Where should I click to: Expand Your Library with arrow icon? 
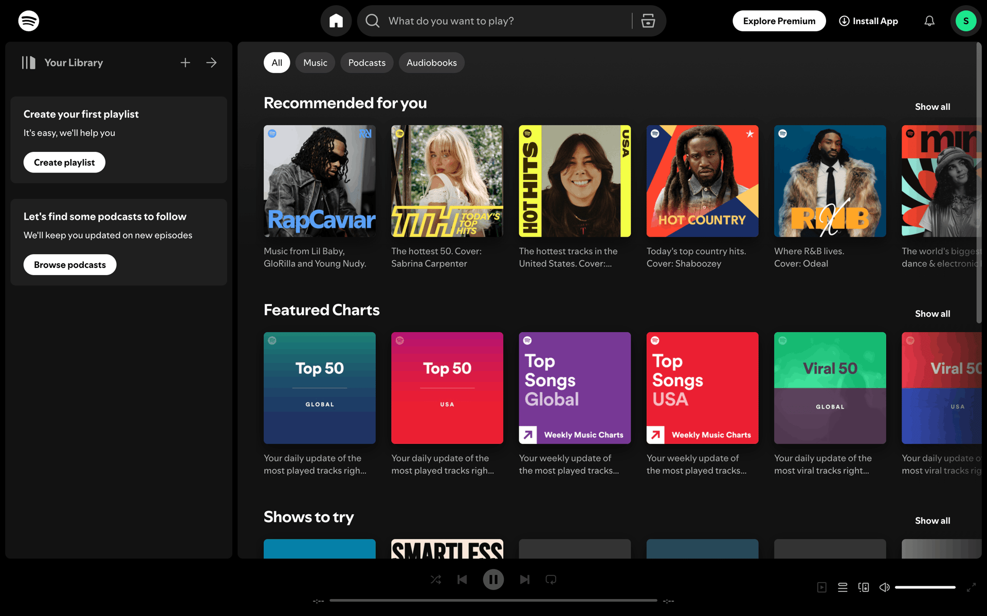211,63
